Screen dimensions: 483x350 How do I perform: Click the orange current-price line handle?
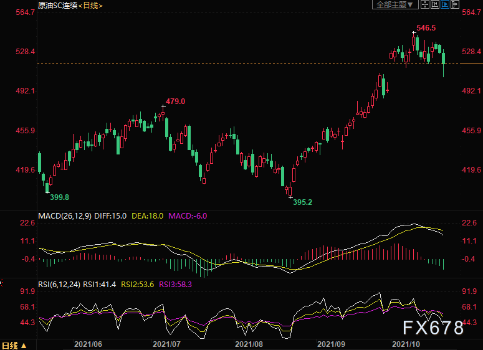click(472, 64)
